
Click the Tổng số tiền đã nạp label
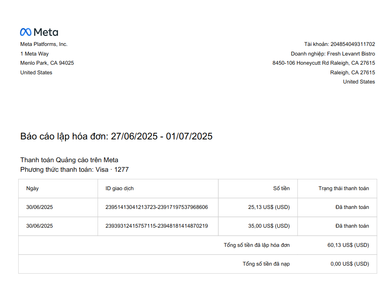point(266,264)
